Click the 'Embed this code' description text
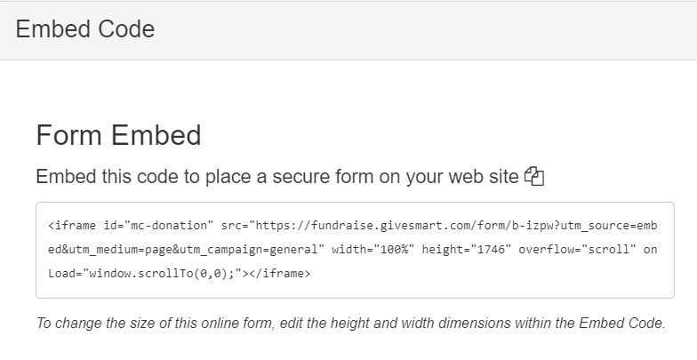The width and height of the screenshot is (697, 360). click(276, 176)
